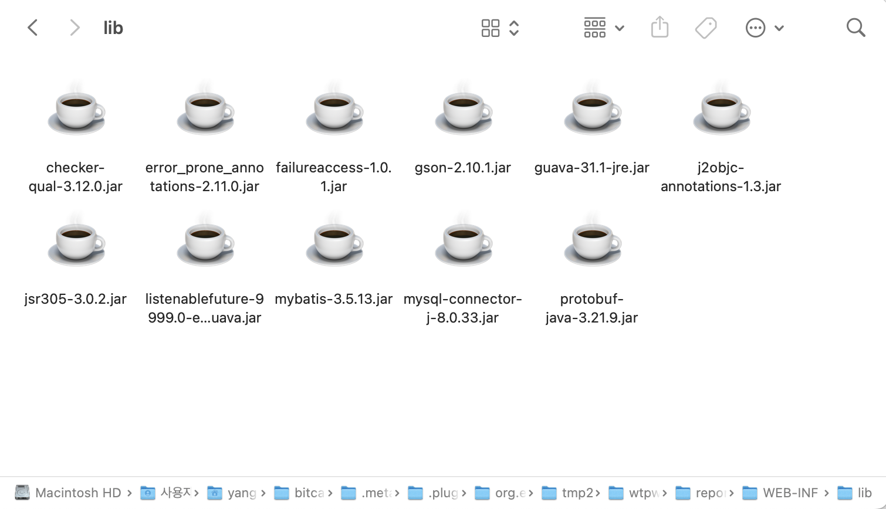886x509 pixels.
Task: Open the More actions ellipsis icon
Action: [x=755, y=28]
